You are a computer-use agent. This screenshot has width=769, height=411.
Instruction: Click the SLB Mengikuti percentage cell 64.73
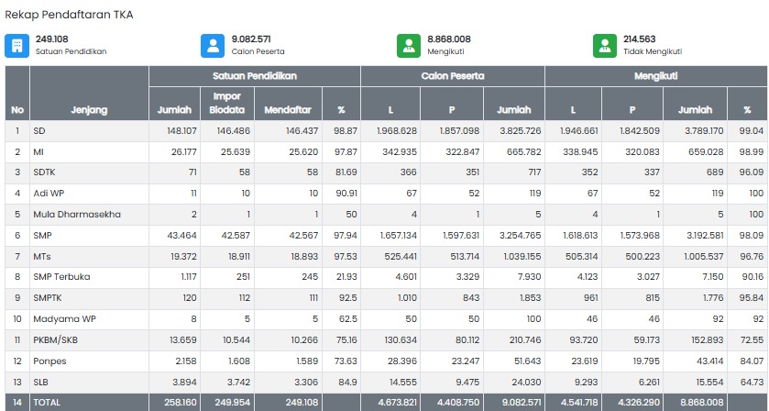[752, 382]
